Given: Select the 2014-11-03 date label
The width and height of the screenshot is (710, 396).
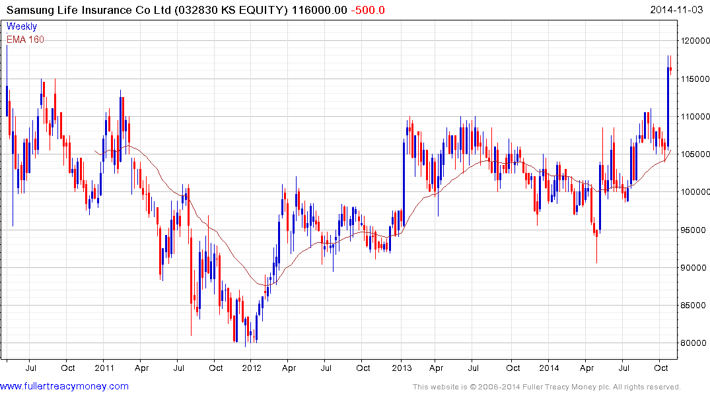Looking at the screenshot, I should coord(676,9).
